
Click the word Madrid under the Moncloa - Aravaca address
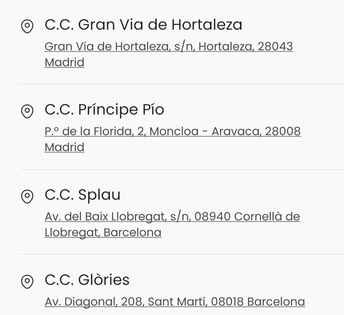click(x=64, y=147)
